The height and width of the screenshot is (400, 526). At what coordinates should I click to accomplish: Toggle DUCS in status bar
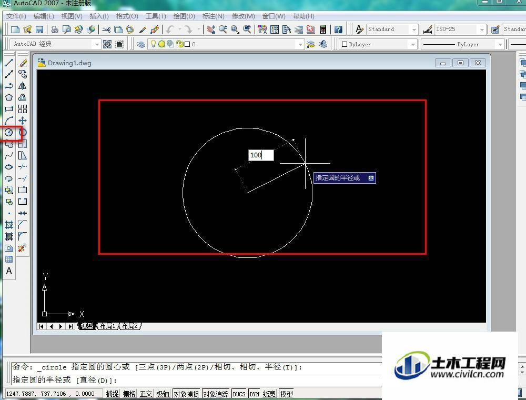tap(239, 394)
